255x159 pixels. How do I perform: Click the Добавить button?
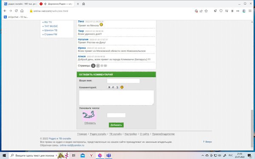pos(116,125)
